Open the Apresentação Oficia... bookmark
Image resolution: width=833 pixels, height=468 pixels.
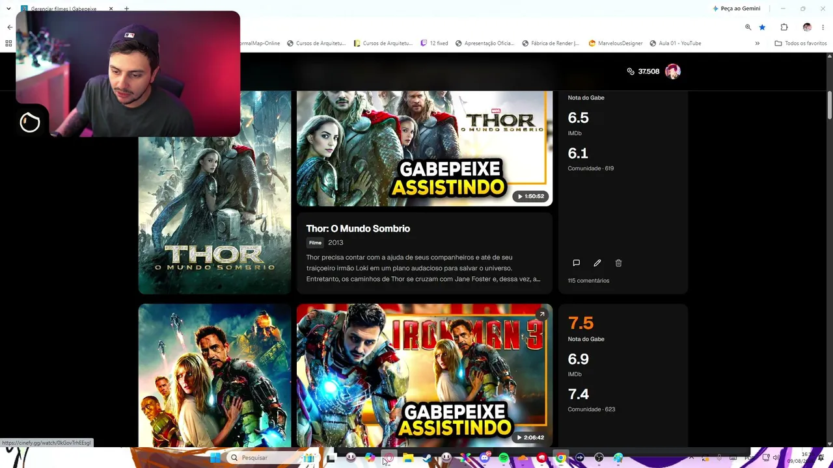(485, 44)
